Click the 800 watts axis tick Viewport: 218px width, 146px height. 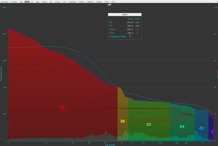[5, 34]
